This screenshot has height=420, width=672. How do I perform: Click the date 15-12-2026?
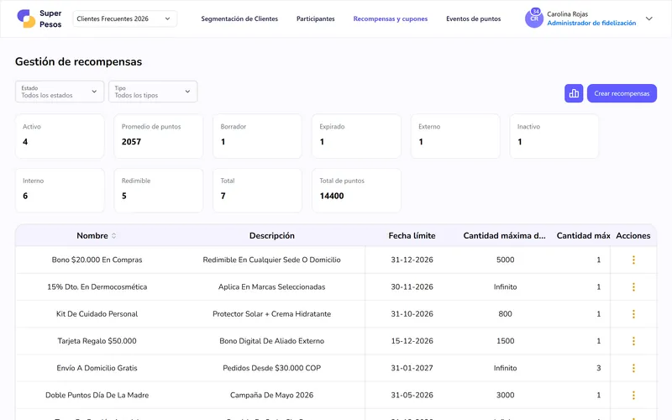tap(412, 341)
